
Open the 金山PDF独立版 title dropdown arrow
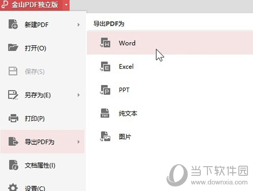point(66,5)
